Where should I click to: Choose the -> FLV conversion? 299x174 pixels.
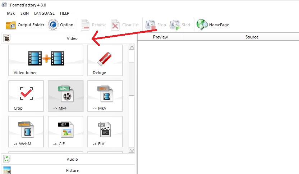[x=105, y=132]
